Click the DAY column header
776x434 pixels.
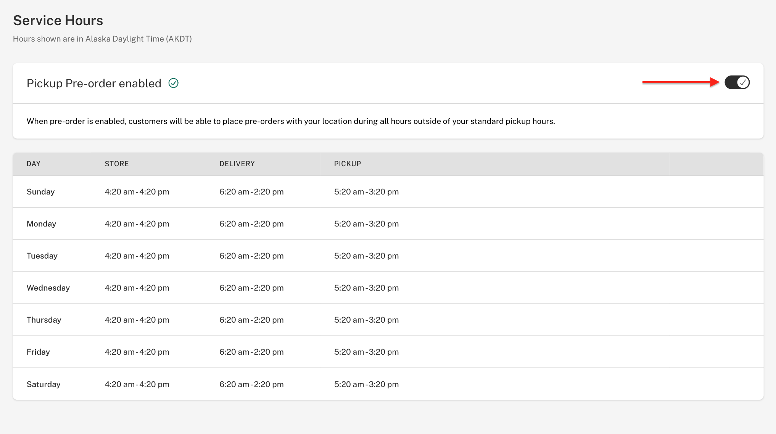[x=34, y=164]
